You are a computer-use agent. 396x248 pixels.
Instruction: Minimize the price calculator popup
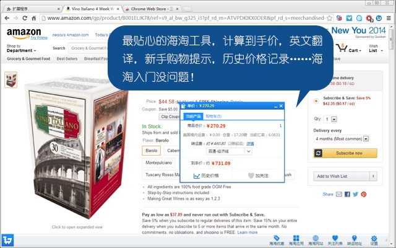(275, 106)
